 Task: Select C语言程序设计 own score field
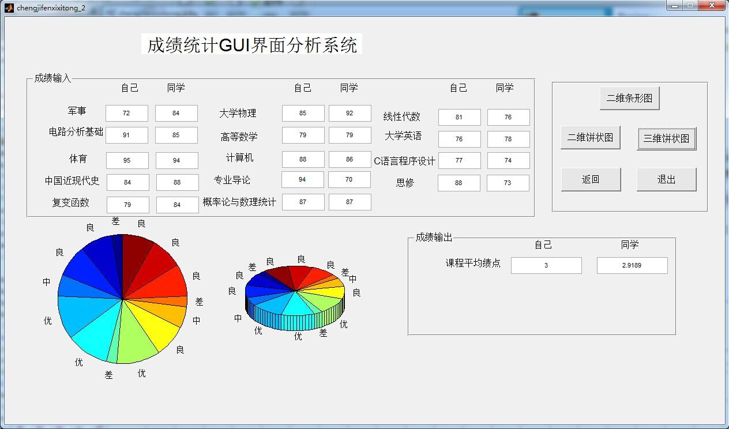coord(460,160)
